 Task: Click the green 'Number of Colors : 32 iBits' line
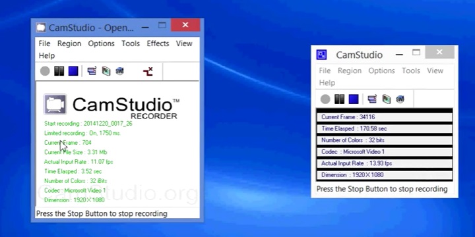pyautogui.click(x=75, y=181)
